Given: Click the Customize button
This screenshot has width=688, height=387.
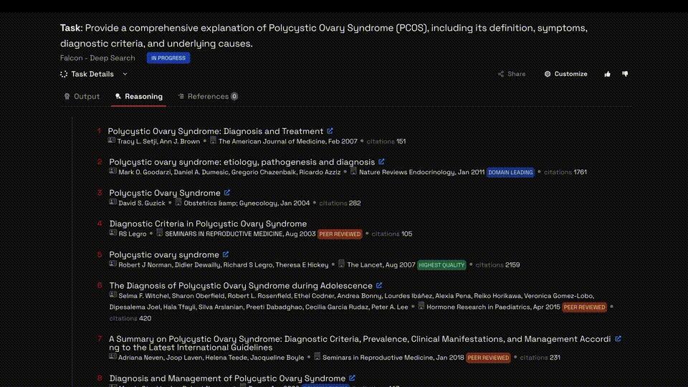Looking at the screenshot, I should 565,74.
